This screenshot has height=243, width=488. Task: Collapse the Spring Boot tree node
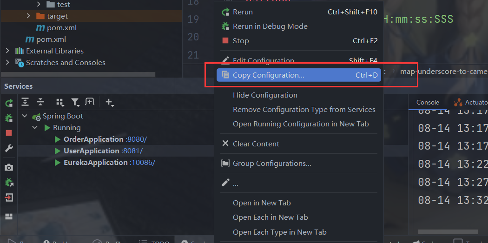point(25,116)
